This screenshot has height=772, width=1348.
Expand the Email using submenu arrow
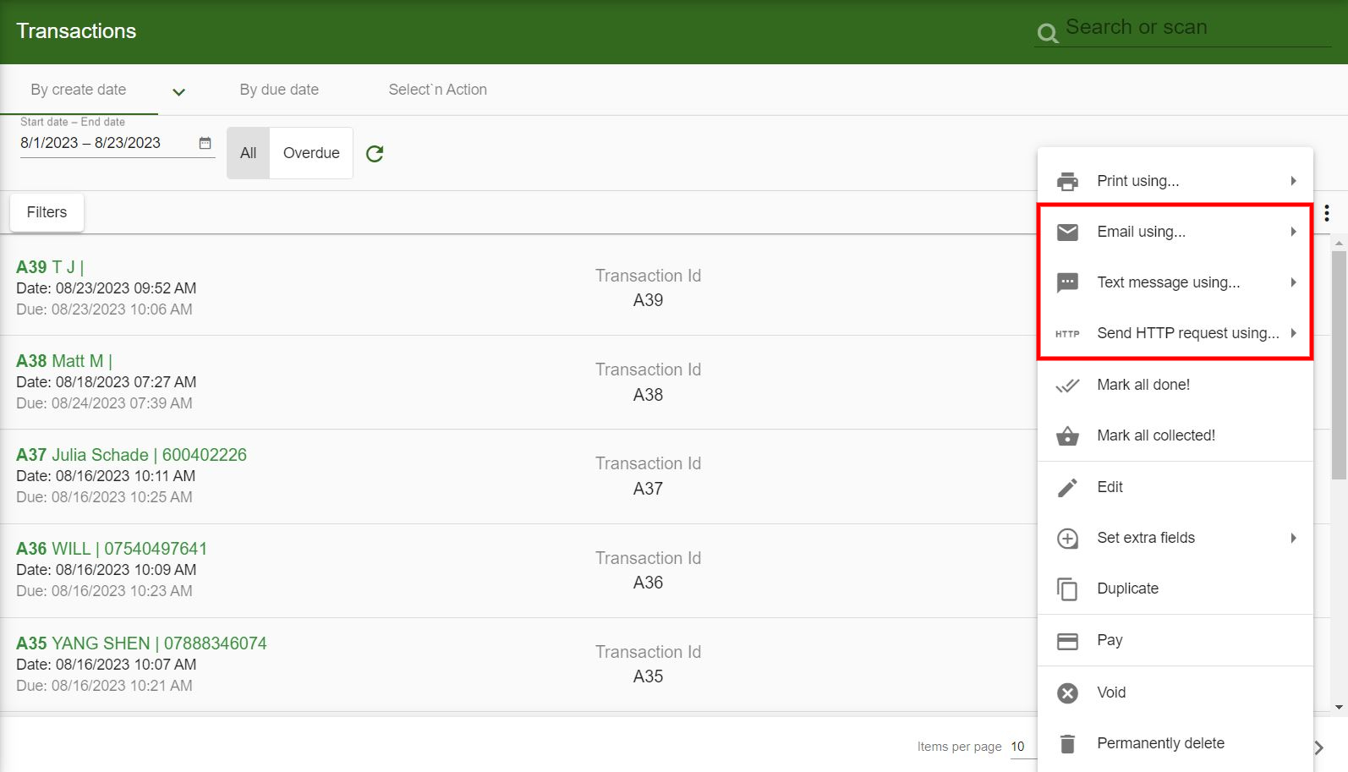pyautogui.click(x=1293, y=232)
